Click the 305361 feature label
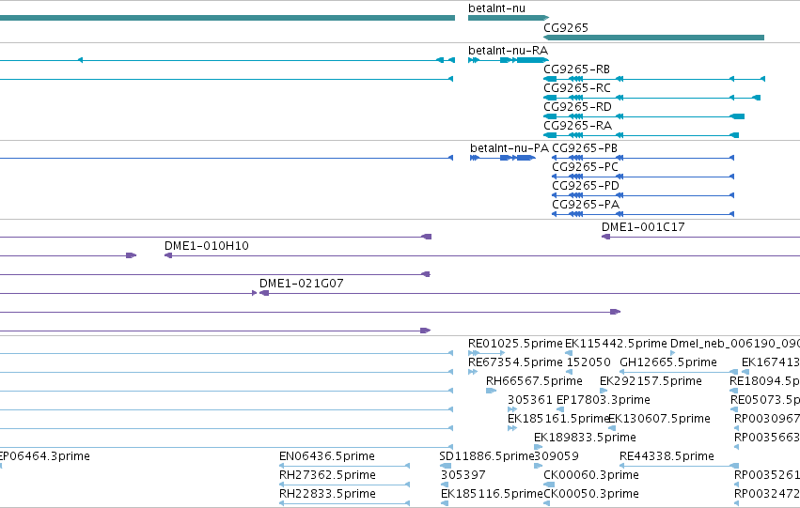800x508 pixels. tap(529, 400)
